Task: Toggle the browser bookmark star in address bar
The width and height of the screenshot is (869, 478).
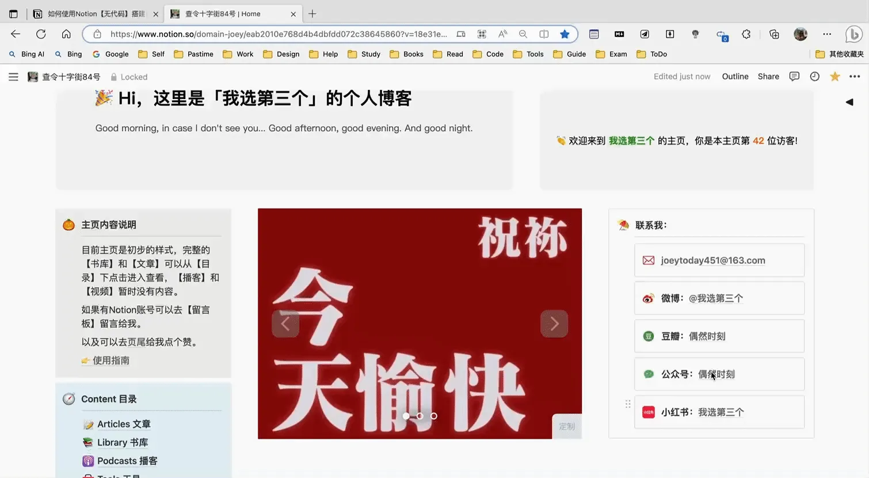Action: (x=565, y=34)
